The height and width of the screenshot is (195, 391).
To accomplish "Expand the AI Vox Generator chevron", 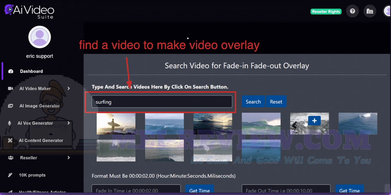I will coord(68,123).
